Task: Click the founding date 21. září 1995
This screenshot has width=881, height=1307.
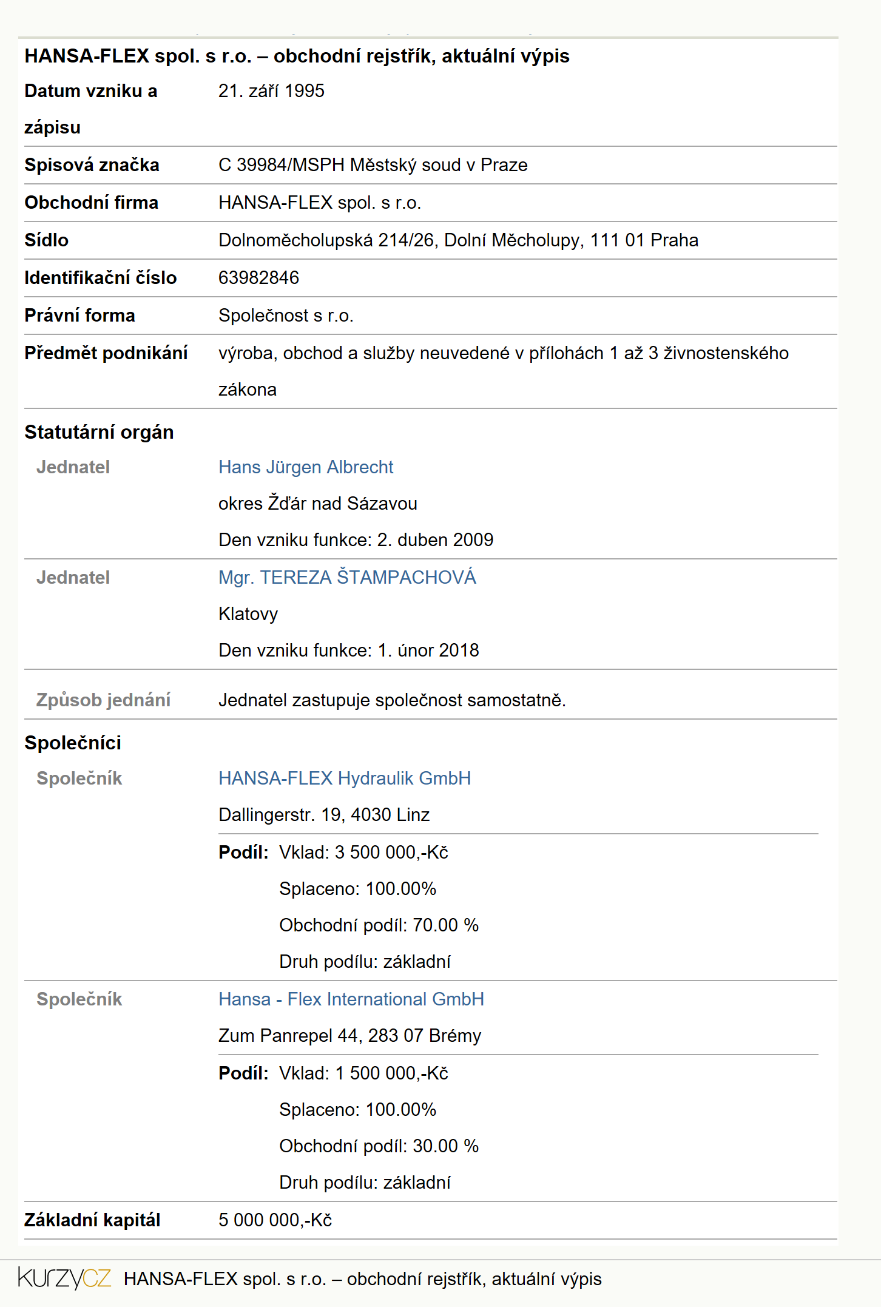Action: click(271, 91)
